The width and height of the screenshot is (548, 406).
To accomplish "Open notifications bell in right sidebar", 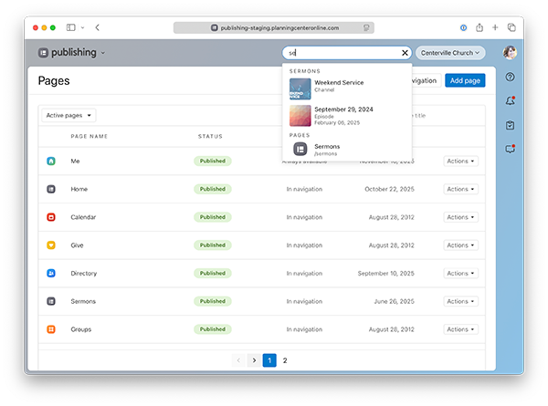I will click(510, 100).
